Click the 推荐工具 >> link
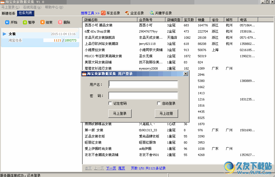 pyautogui.click(x=90, y=13)
